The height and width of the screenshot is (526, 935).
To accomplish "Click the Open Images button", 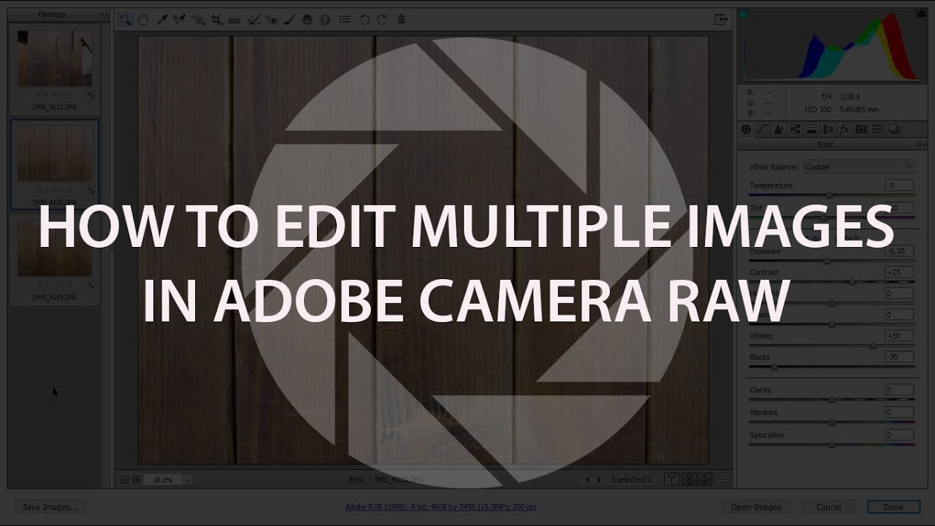I will [756, 507].
